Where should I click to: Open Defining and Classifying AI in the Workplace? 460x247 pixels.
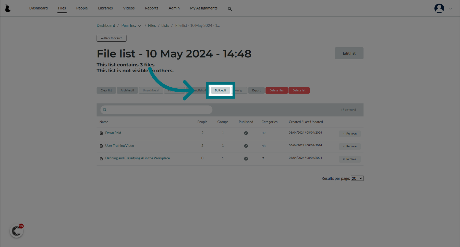137,158
